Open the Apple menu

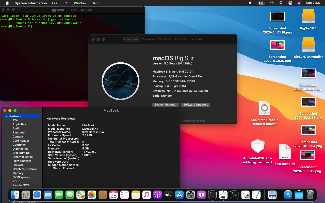[x=7, y=3]
